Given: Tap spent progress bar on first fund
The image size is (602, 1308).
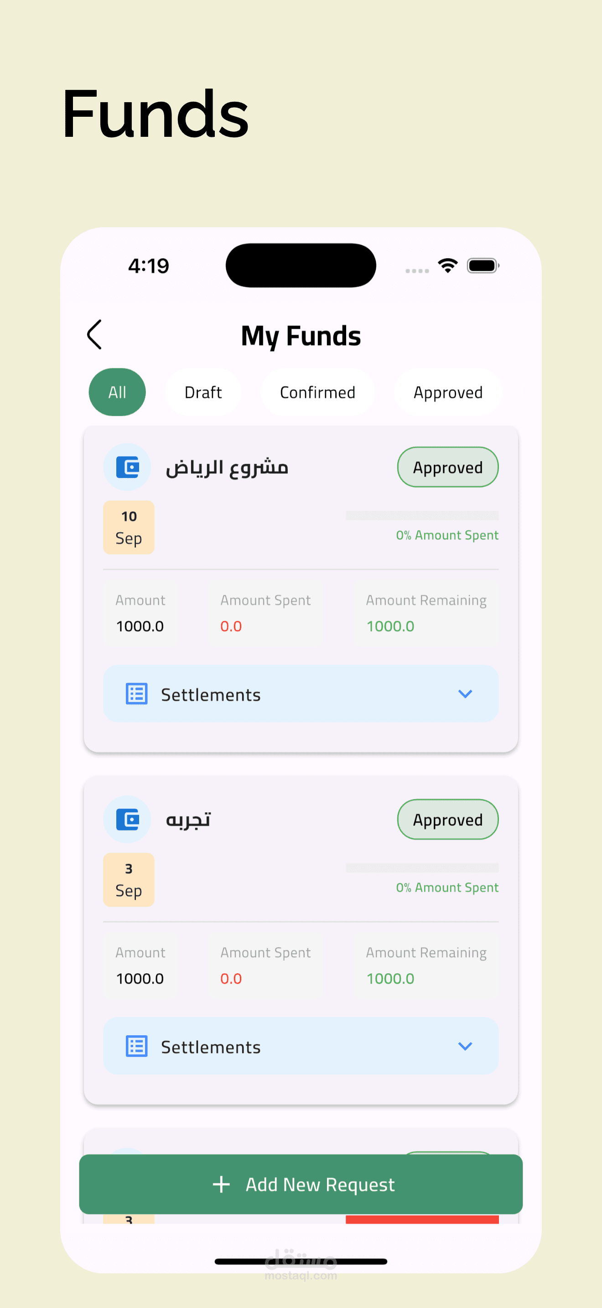Looking at the screenshot, I should point(422,515).
